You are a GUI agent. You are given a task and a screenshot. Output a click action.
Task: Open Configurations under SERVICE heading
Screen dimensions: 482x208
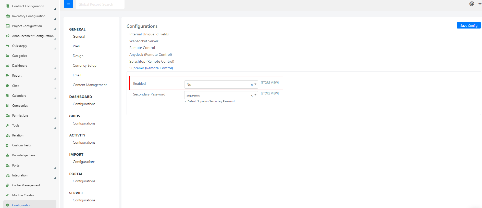[84, 200]
